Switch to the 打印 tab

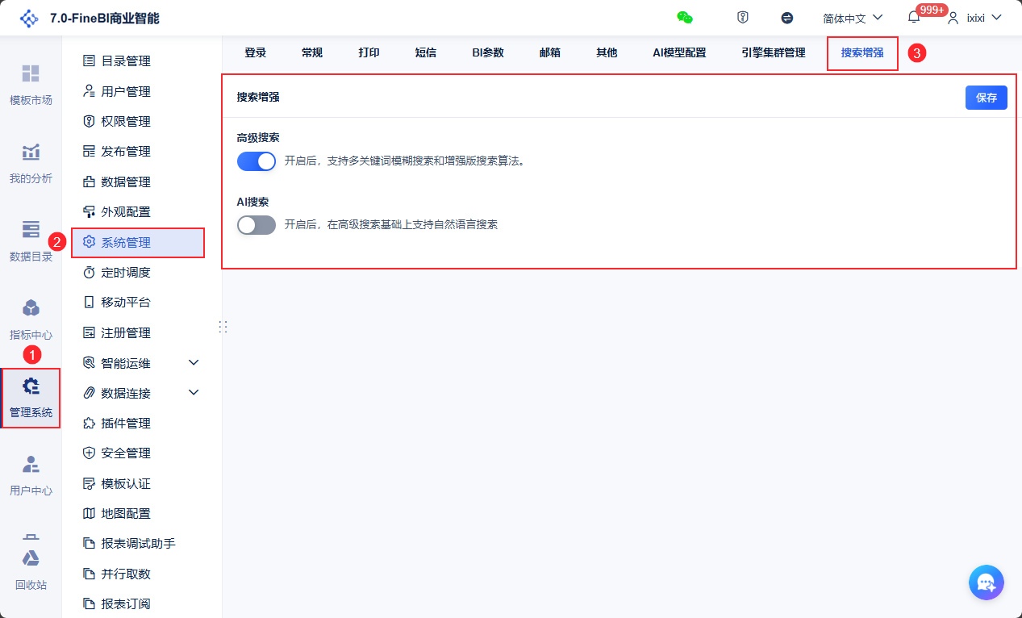[x=369, y=52]
